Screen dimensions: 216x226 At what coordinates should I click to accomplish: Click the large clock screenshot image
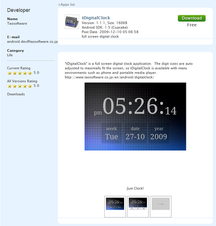point(136,117)
